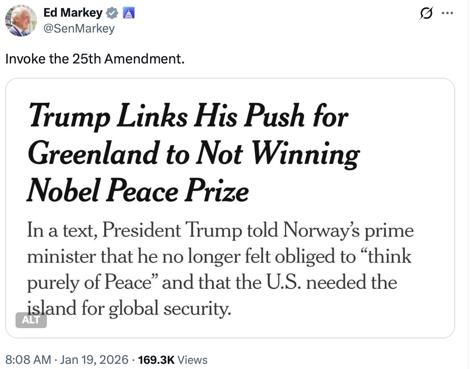Click "Trump Links His Push for" headline line
The image size is (473, 369).
click(188, 118)
